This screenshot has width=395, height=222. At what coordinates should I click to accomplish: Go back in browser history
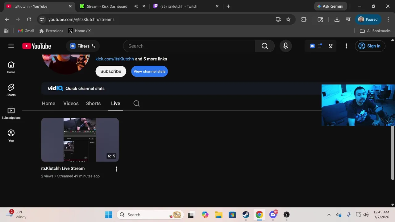[x=7, y=19]
